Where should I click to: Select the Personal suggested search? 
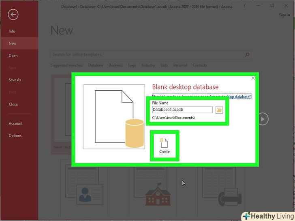tap(180, 65)
